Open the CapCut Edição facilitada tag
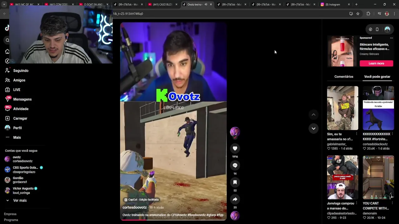The width and height of the screenshot is (399, 224). pyautogui.click(x=142, y=200)
